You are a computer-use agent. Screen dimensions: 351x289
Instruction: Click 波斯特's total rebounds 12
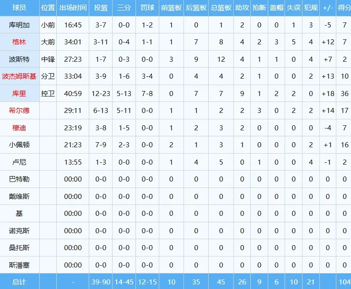(x=221, y=59)
